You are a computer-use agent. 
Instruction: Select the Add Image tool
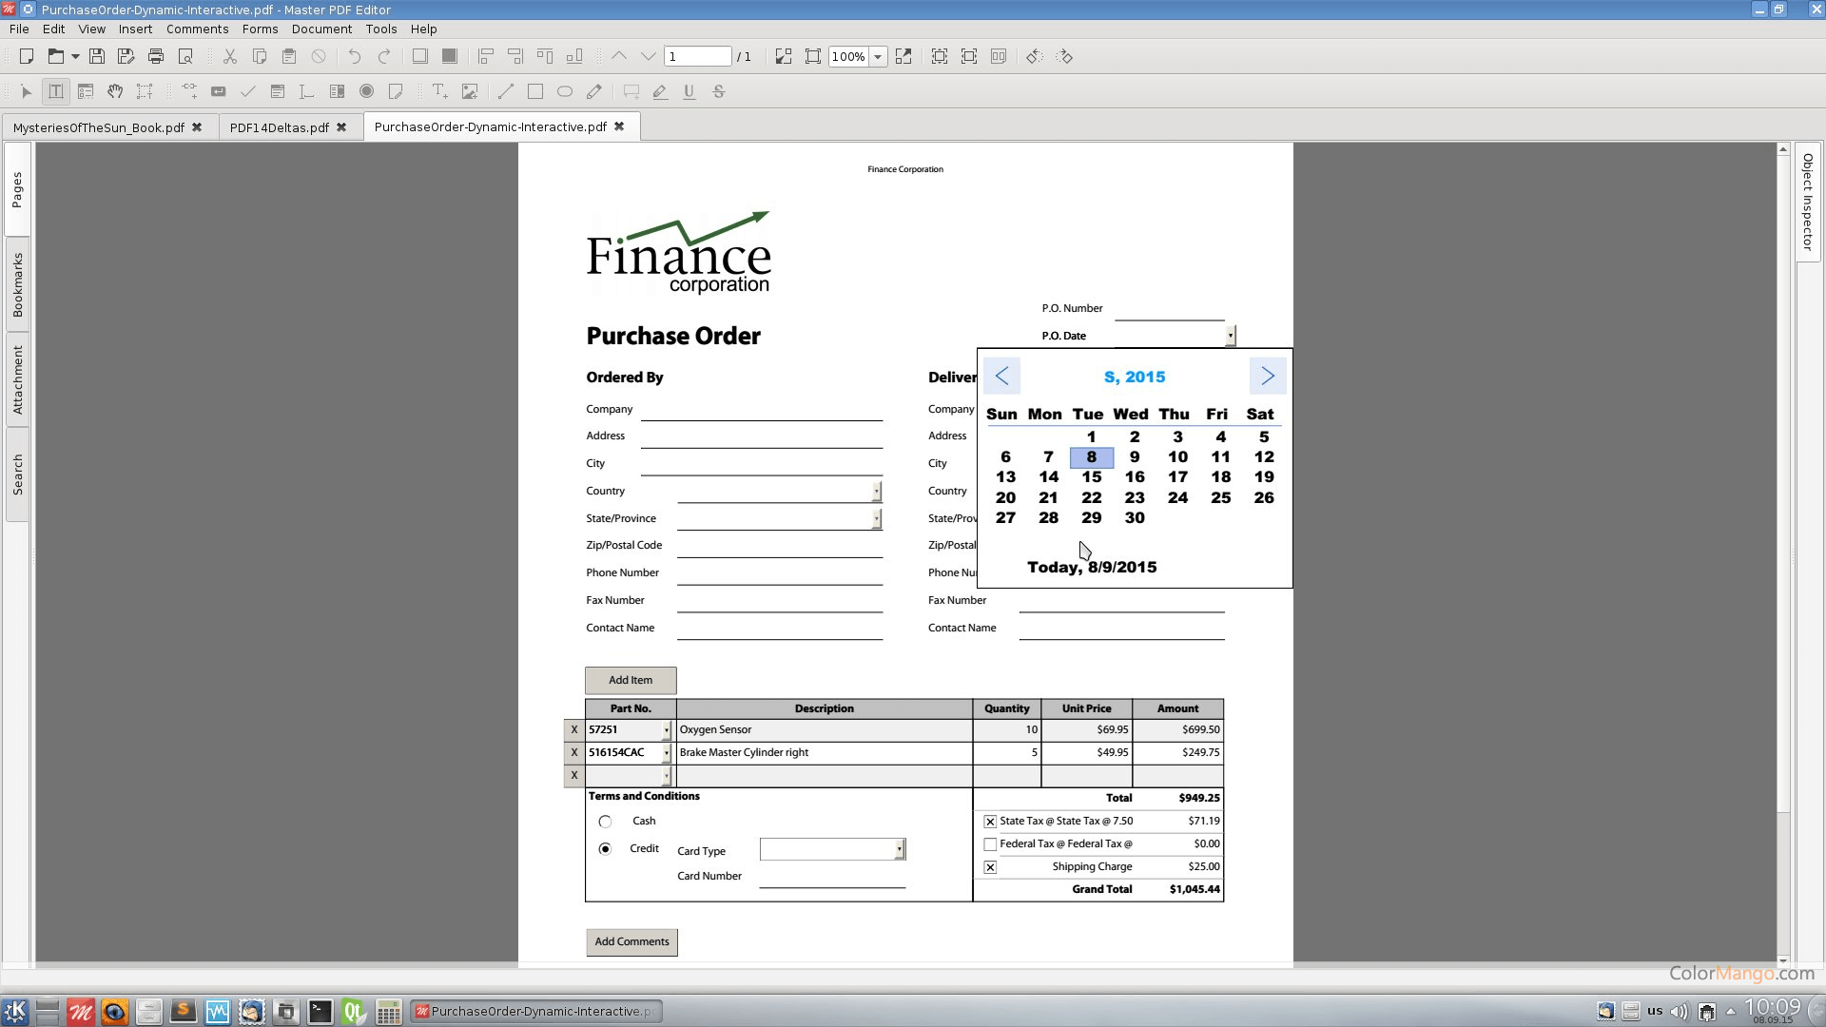[470, 91]
